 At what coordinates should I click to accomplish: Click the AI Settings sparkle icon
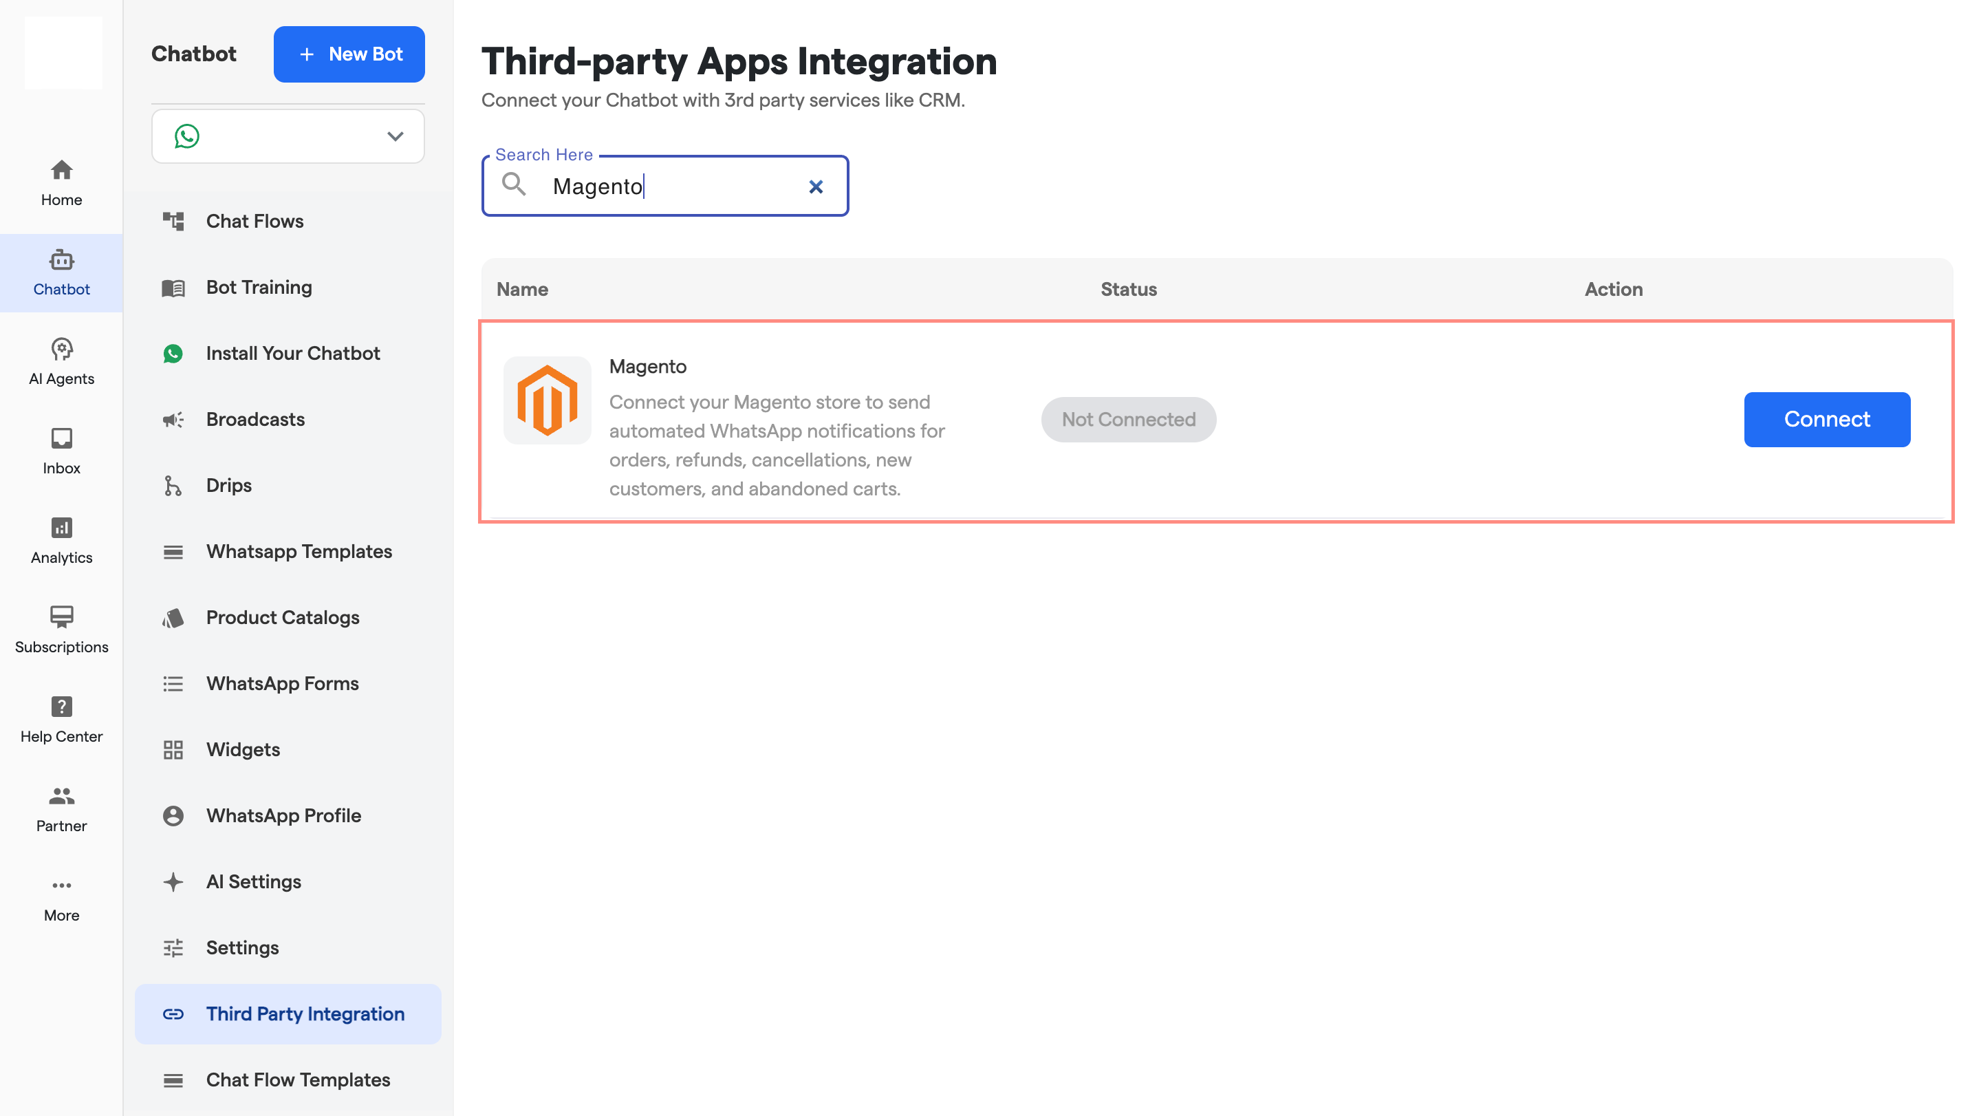coord(173,882)
